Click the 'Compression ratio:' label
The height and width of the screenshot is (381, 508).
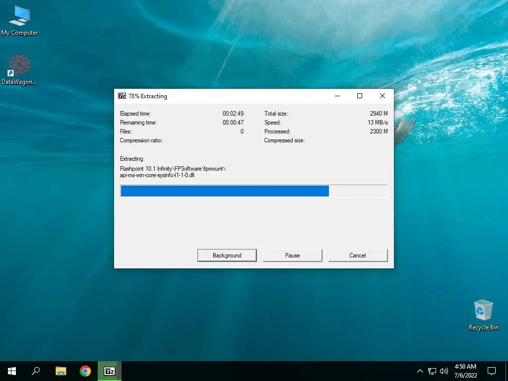(x=141, y=140)
